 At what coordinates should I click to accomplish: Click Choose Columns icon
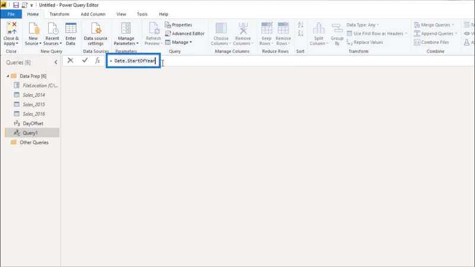(x=221, y=28)
